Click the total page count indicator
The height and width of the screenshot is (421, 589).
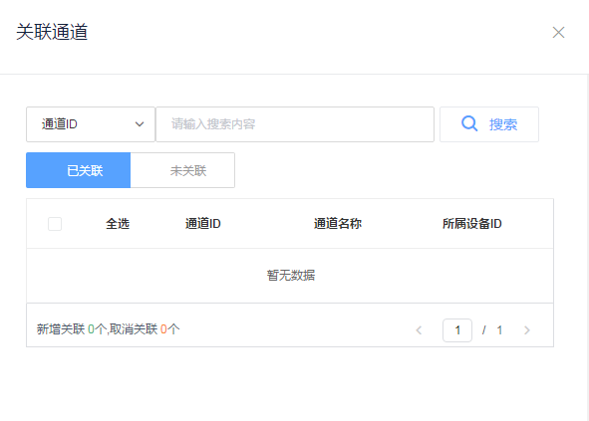[499, 330]
